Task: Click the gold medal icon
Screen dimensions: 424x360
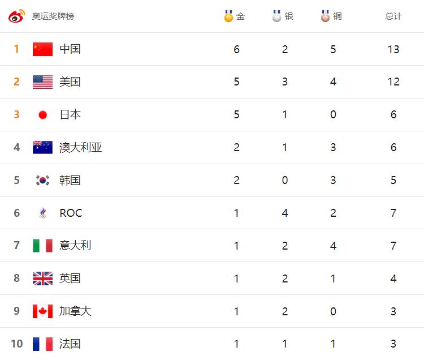Action: point(228,16)
